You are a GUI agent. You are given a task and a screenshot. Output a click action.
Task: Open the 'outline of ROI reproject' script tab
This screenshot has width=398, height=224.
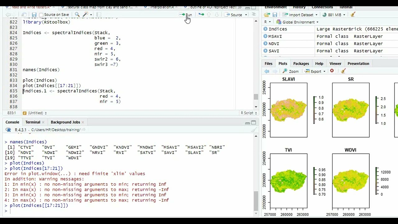(213, 7)
